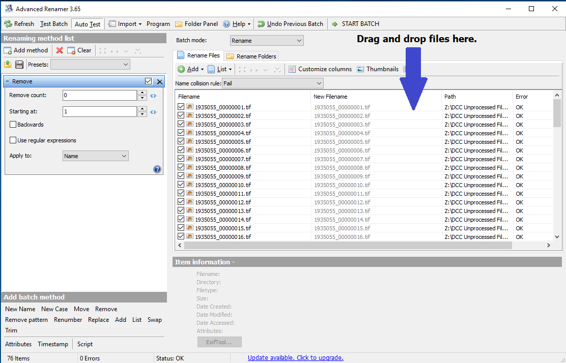566x363 pixels.
Task: Uncheck file 1935055_00000003.tif
Action: pos(181,125)
